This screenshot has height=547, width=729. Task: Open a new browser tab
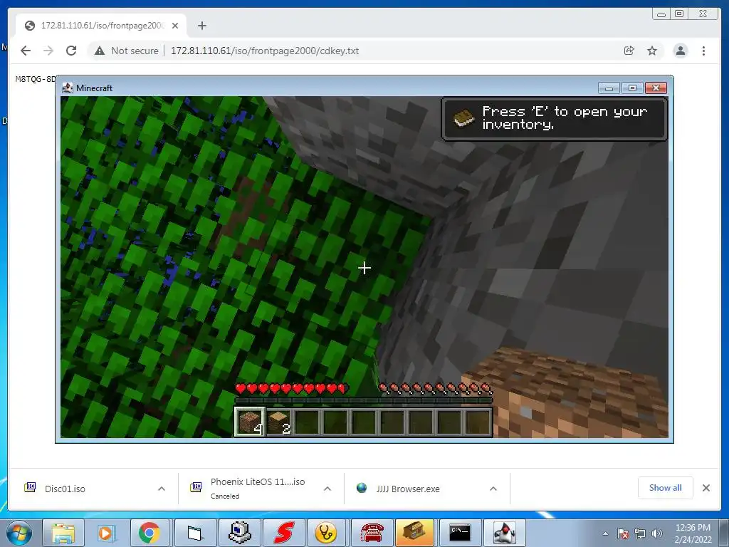[201, 26]
